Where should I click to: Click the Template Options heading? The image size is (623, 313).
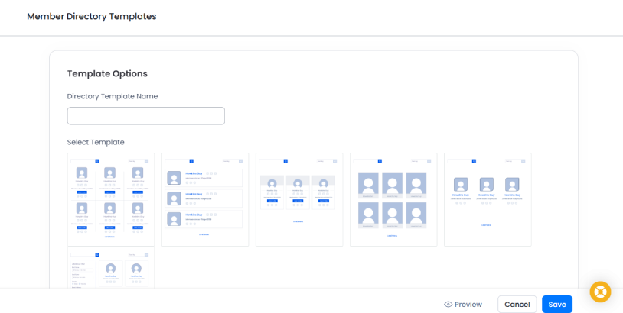107,74
